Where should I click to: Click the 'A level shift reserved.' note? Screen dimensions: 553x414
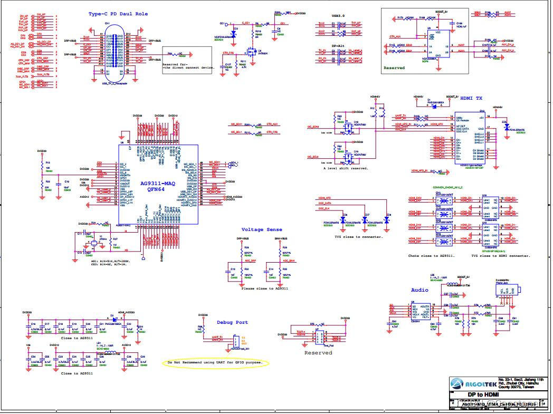(x=346, y=168)
